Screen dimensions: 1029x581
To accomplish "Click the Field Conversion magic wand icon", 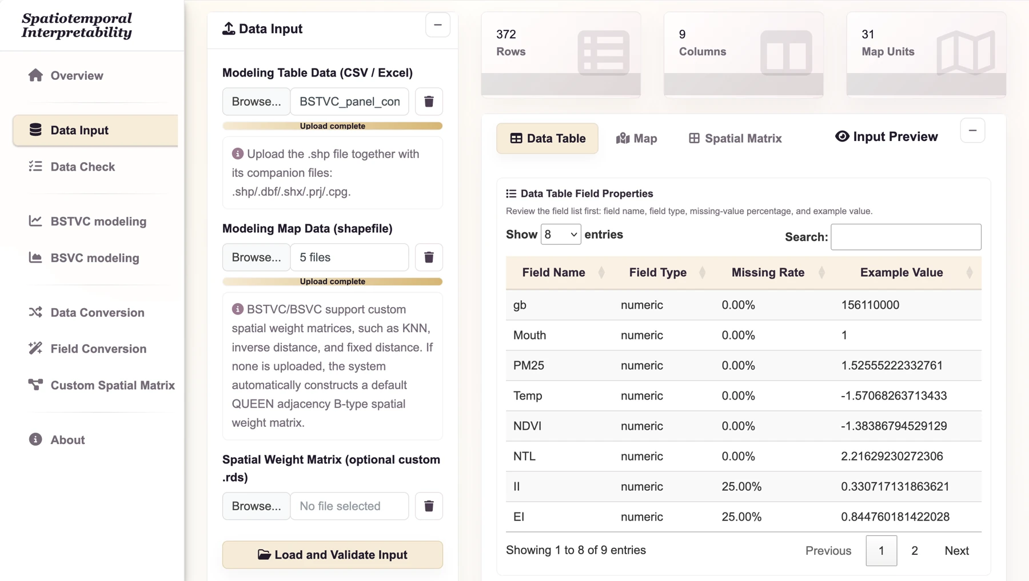I will 35,348.
